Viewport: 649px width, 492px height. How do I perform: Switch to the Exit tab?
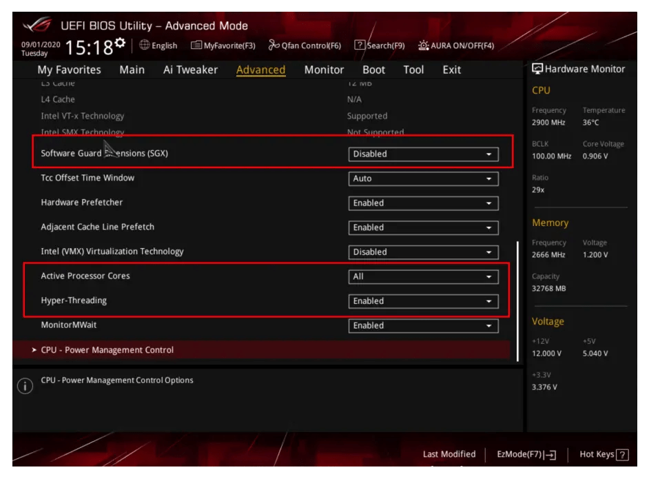[451, 70]
